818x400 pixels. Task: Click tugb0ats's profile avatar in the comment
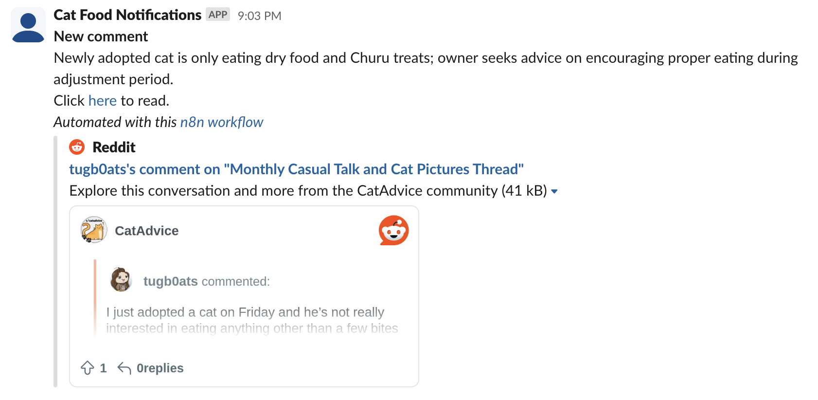pos(121,281)
